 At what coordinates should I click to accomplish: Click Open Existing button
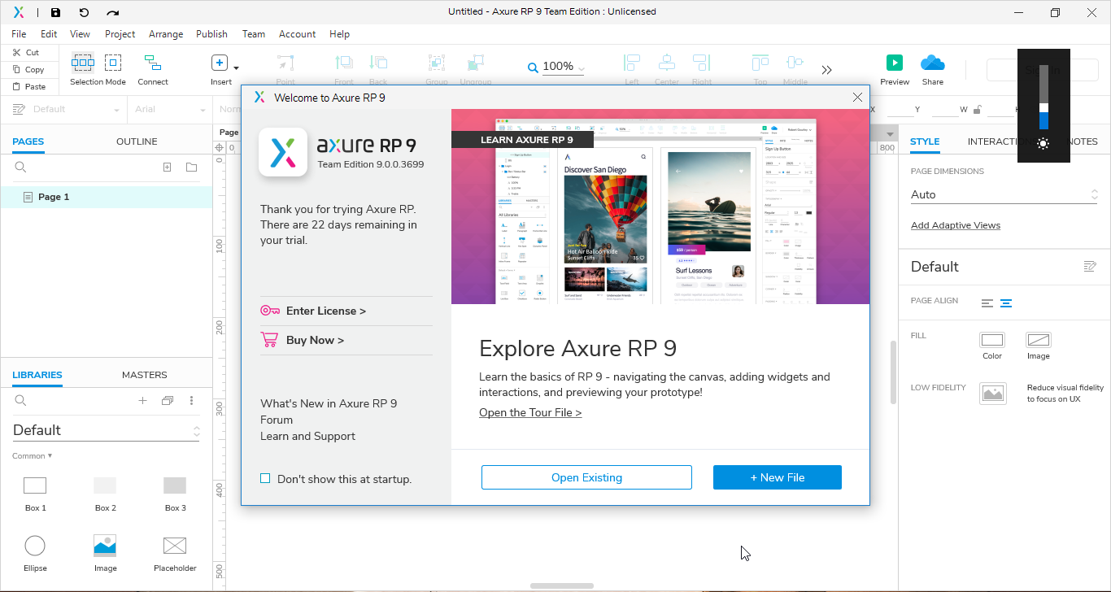(x=586, y=477)
